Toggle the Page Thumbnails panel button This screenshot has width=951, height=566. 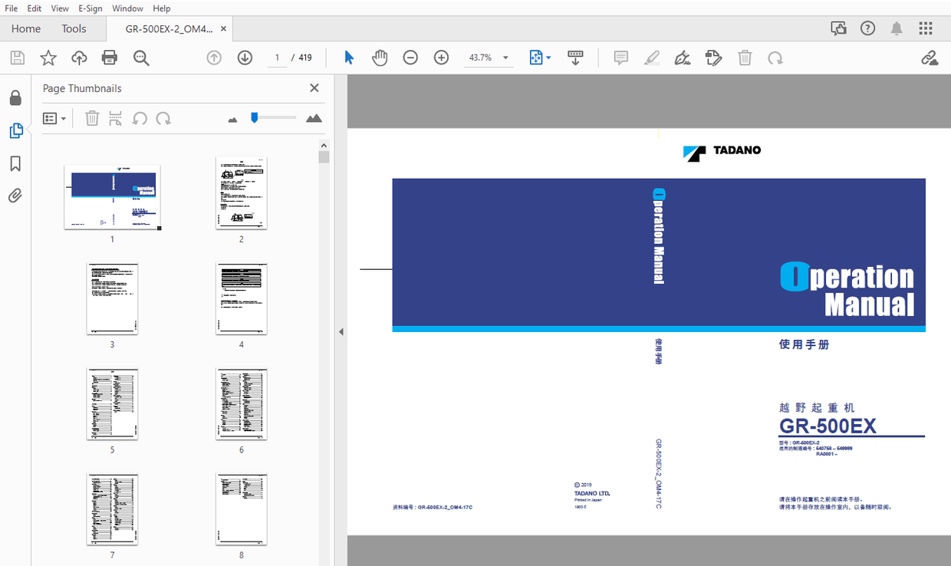(x=15, y=131)
